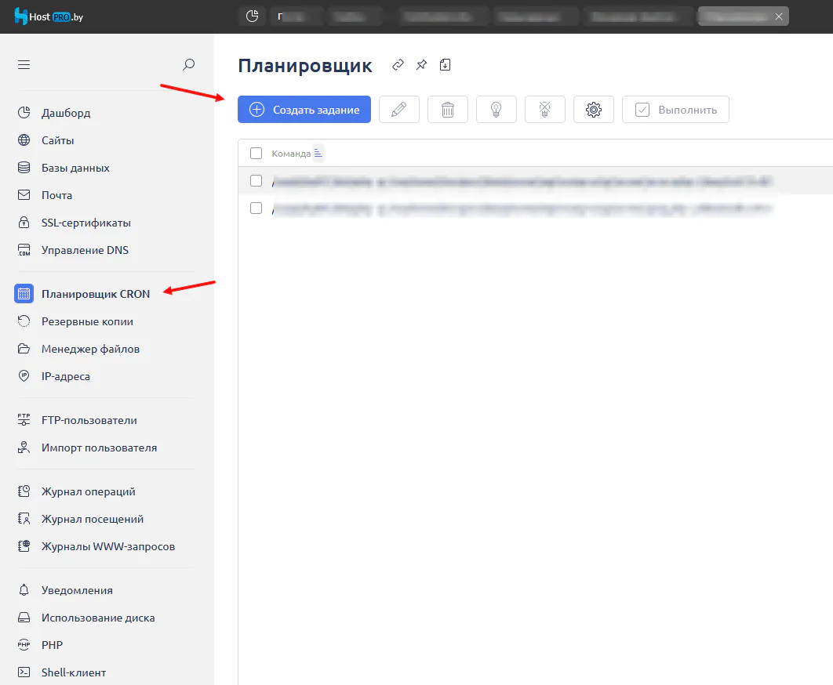Check the first cron task row checkbox
Screen dimensions: 833x685
[x=256, y=181]
